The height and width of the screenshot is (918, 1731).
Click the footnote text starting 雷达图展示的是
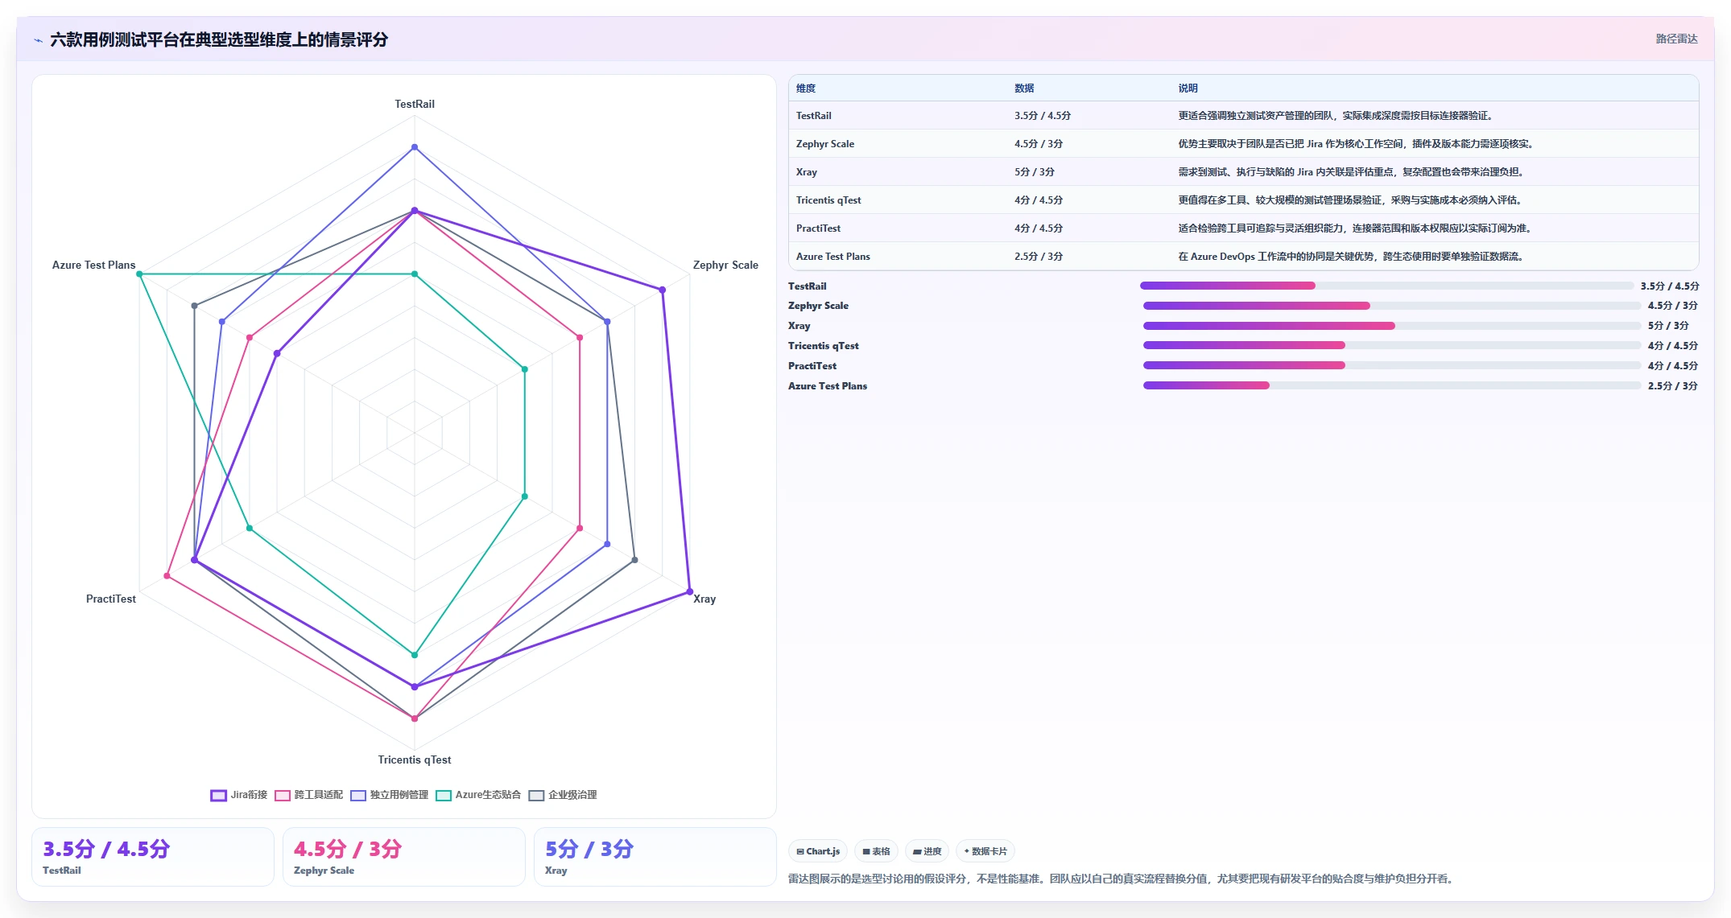click(x=1122, y=879)
